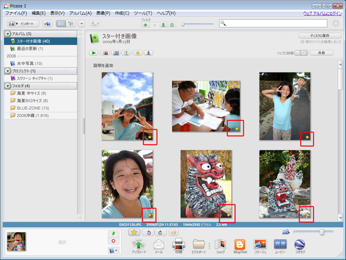Screen dimensions: 346x260
Task: Create a gift CD icon
Action: (x=126, y=53)
